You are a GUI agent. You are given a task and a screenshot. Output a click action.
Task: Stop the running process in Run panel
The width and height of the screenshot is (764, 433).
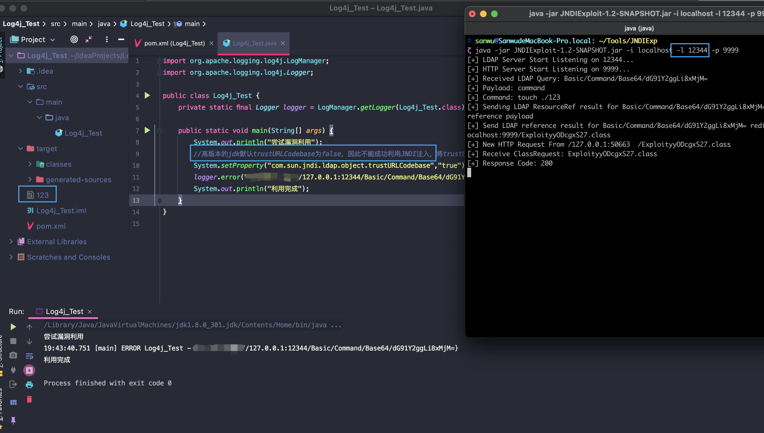pos(13,341)
